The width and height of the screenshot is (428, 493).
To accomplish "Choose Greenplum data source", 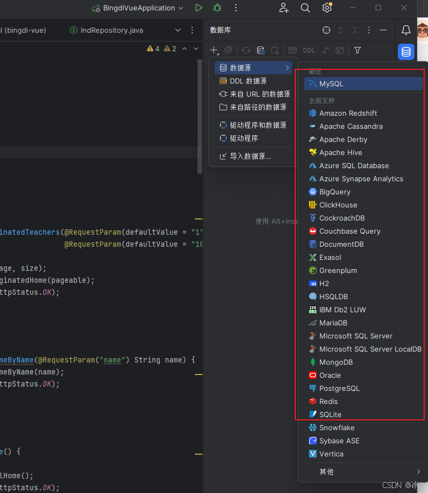I will point(364,270).
